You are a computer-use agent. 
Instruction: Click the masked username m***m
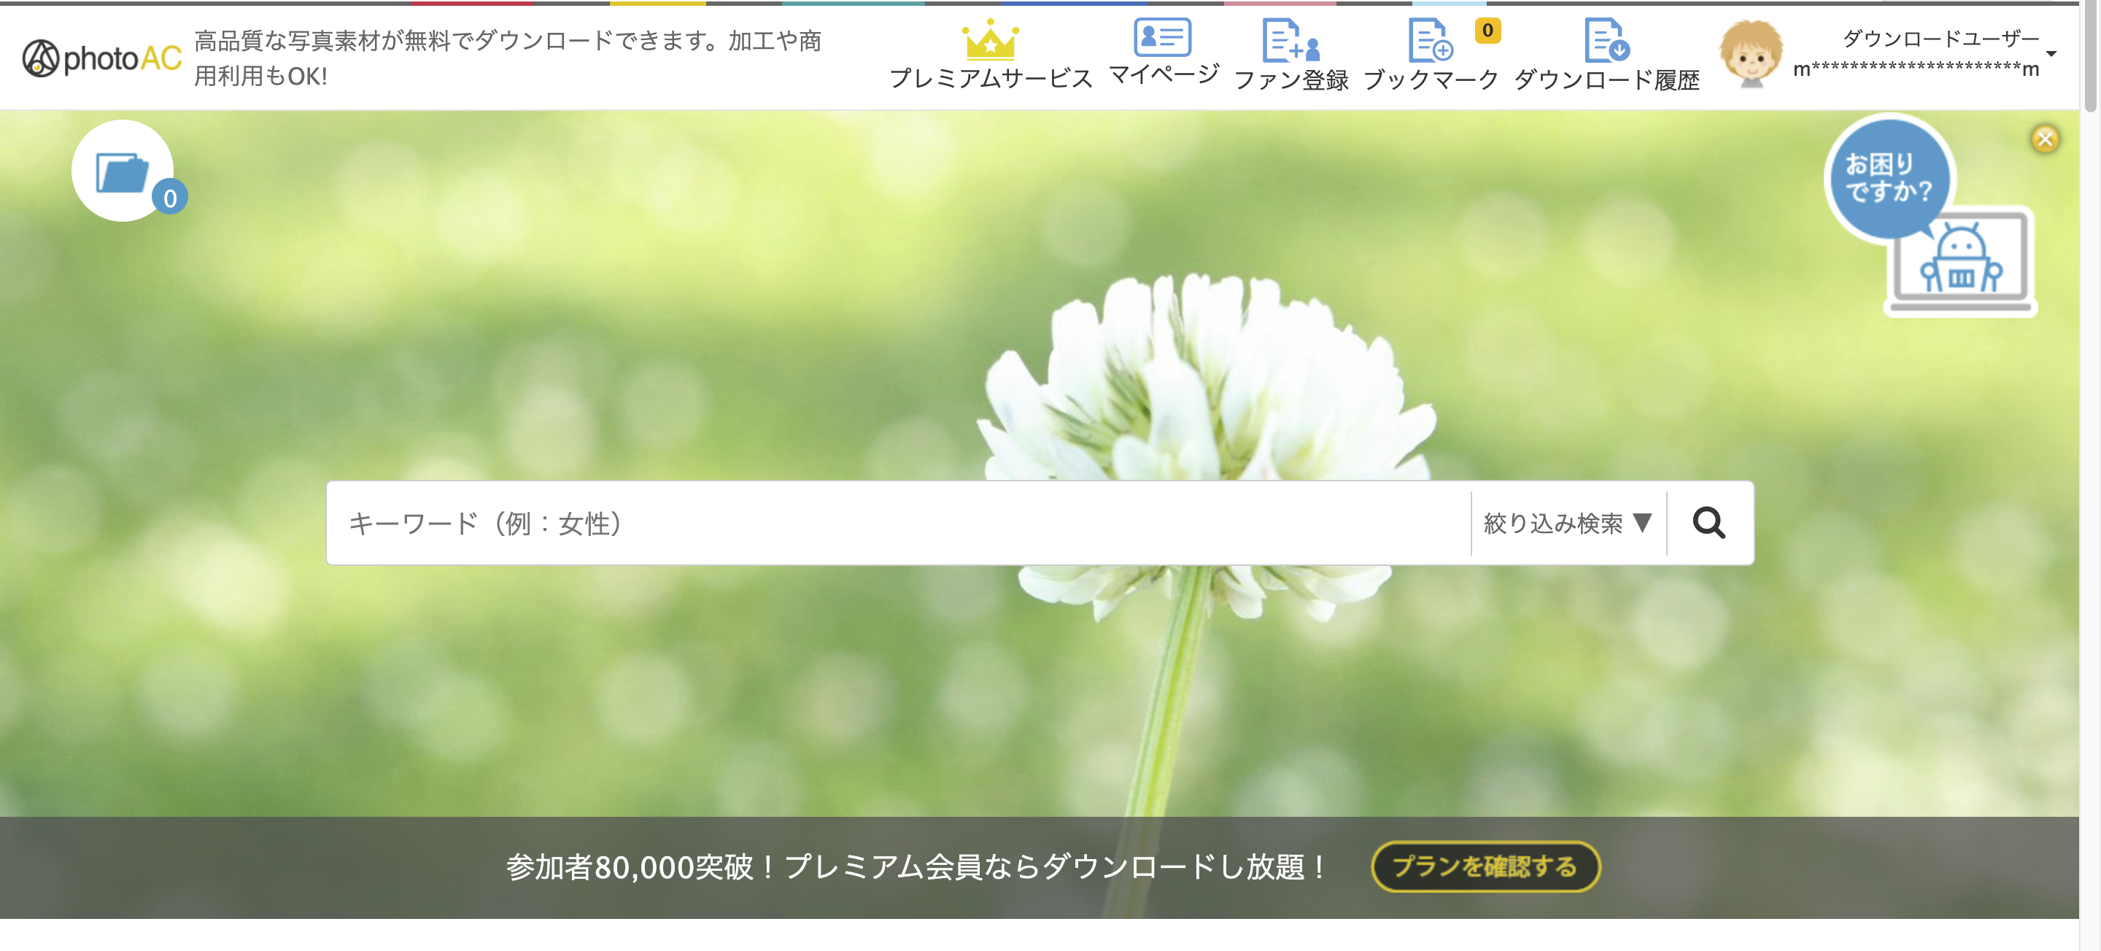click(1916, 69)
